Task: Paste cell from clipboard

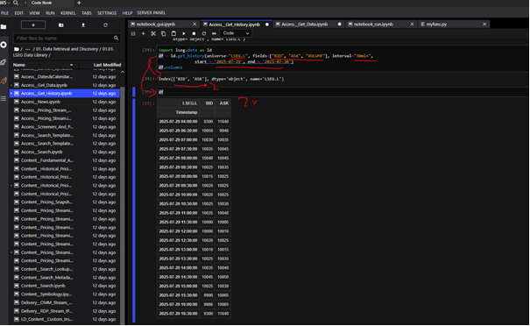Action: (173, 33)
